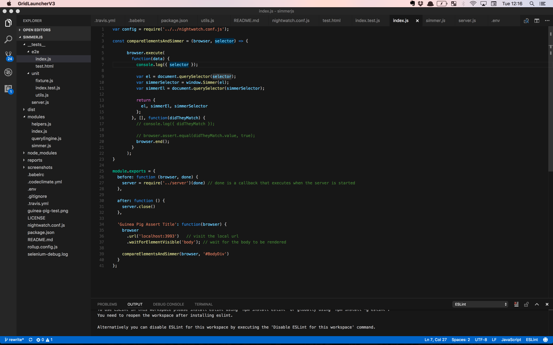Screen dimensions: 553x345
Task: Open the Explorer view in activity bar
Action: pos(8,23)
